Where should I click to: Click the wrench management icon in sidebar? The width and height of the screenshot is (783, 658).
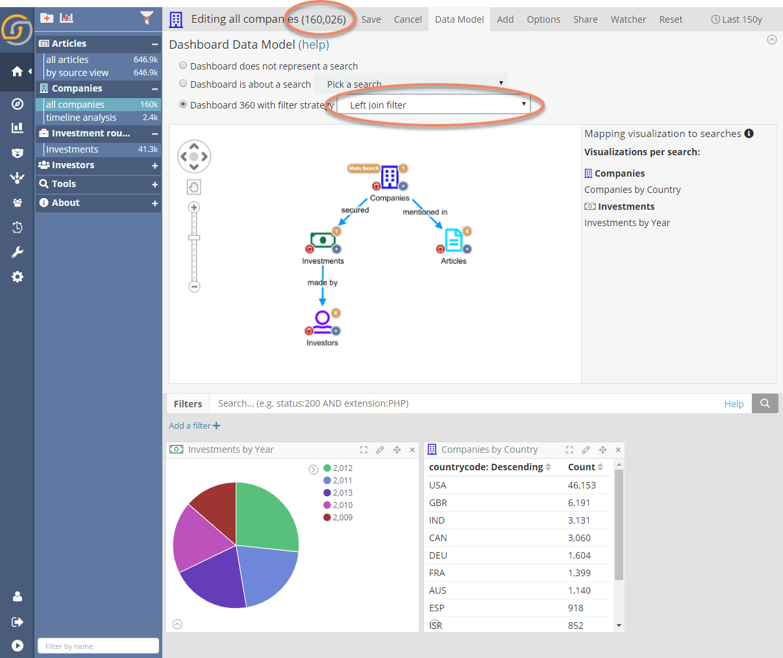(18, 252)
